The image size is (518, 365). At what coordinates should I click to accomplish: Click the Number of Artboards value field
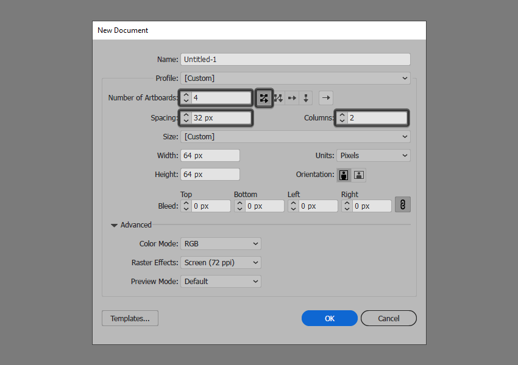click(221, 97)
